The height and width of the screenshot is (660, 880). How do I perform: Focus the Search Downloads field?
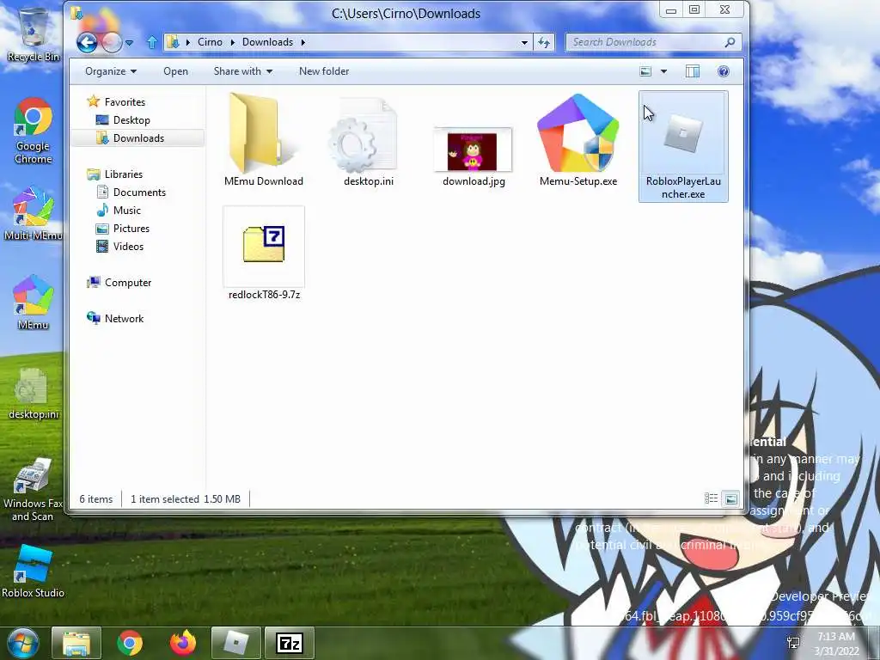click(x=654, y=42)
